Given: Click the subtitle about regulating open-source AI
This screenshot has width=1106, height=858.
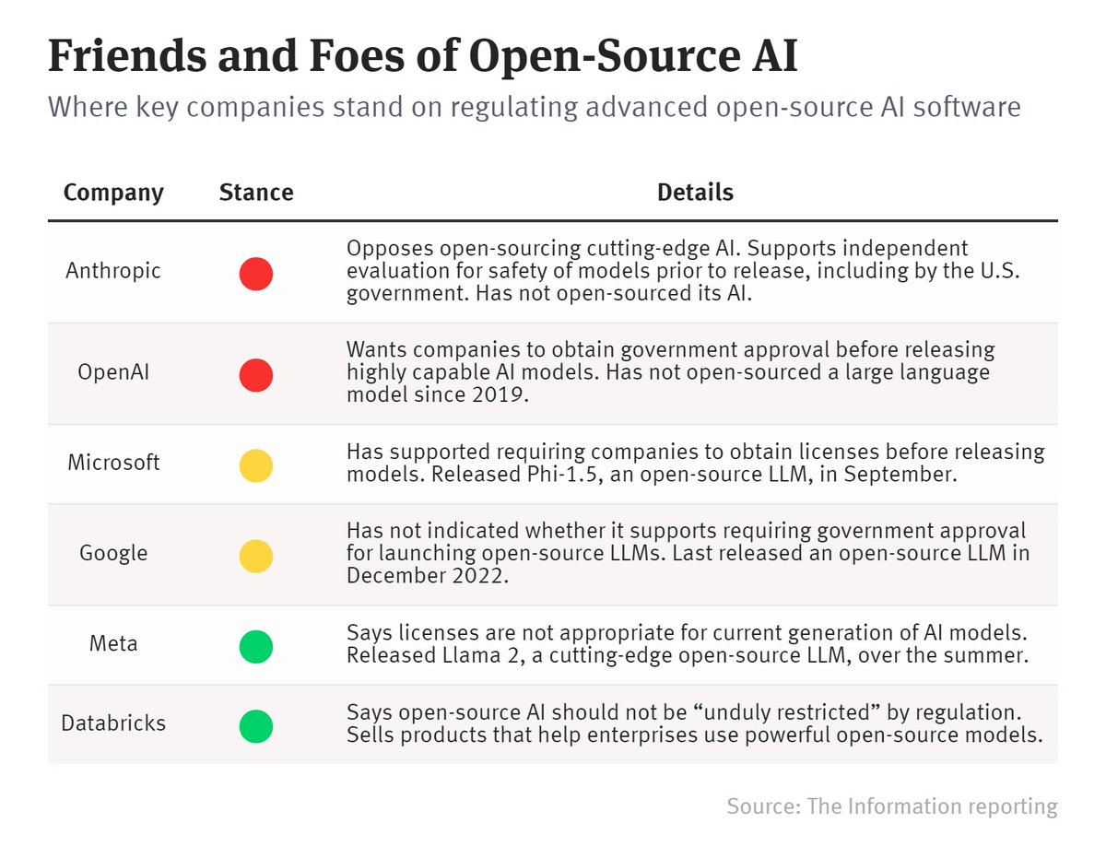Looking at the screenshot, I should click(535, 107).
